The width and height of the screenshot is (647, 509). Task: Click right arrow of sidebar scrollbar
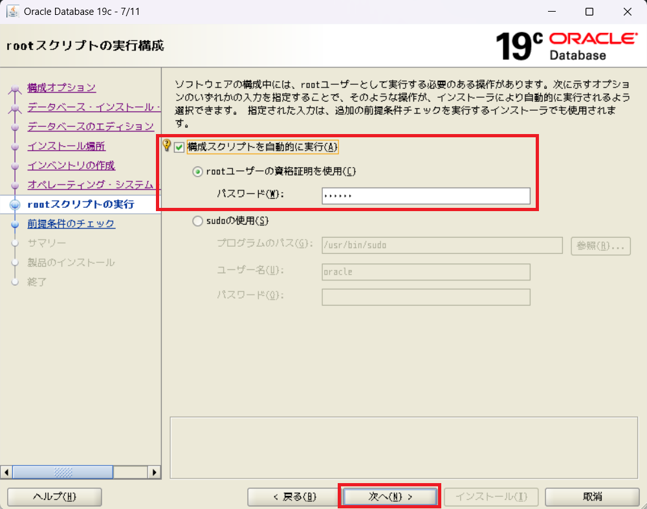click(155, 472)
